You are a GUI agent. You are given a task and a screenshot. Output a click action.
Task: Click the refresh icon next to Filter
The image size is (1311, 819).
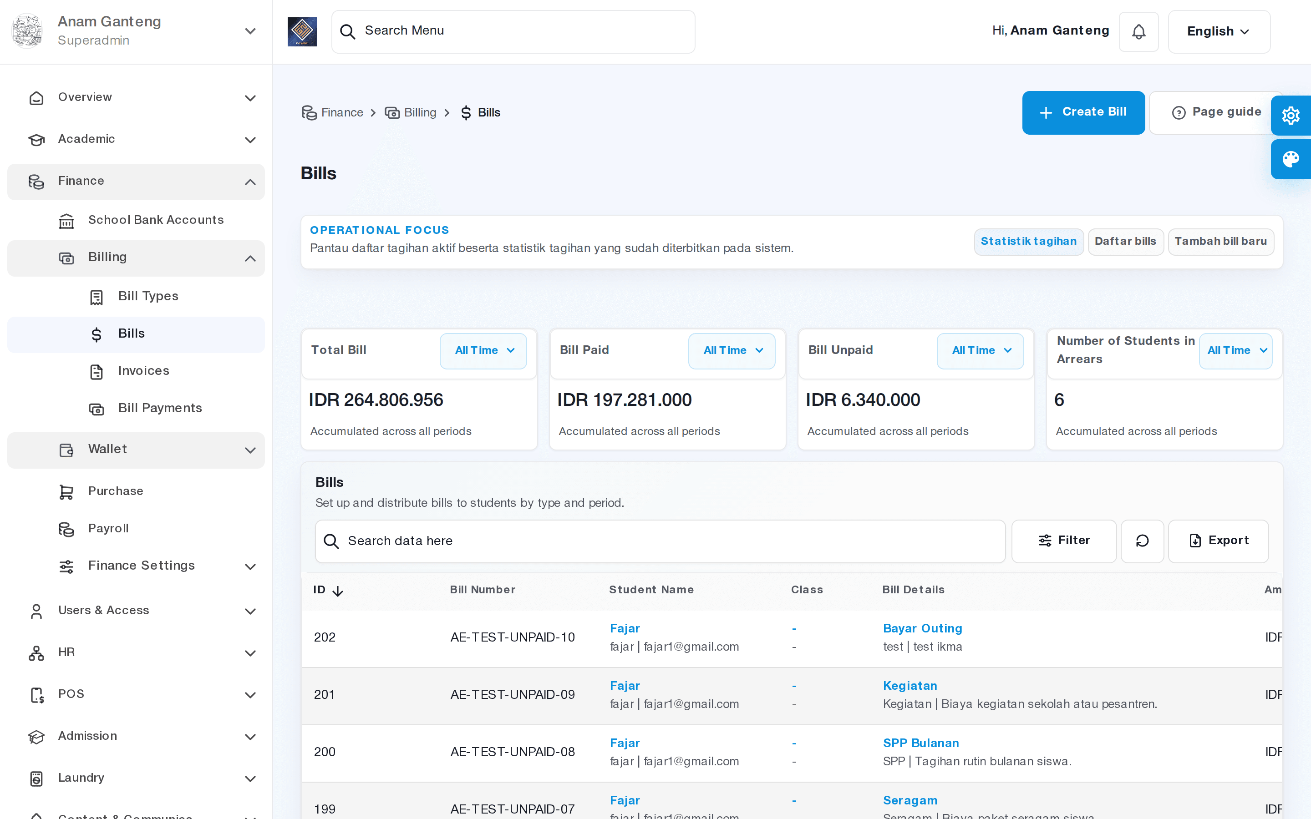pos(1142,541)
